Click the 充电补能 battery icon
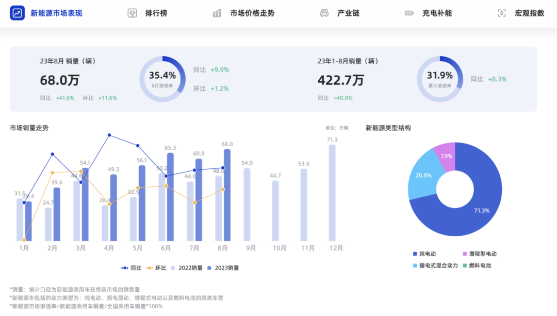557x316 pixels. point(409,13)
